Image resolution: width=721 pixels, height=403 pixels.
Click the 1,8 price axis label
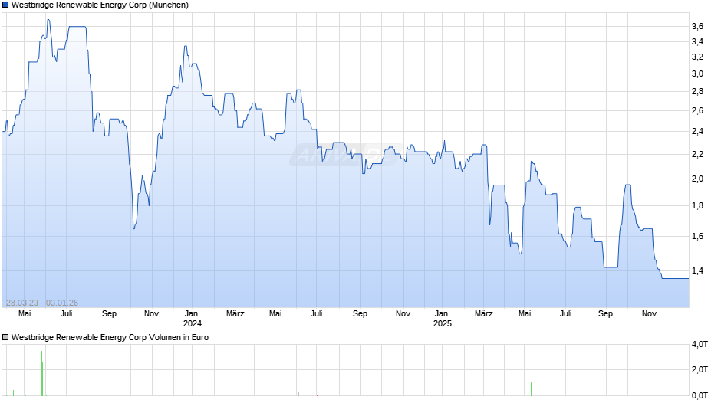tap(697, 206)
